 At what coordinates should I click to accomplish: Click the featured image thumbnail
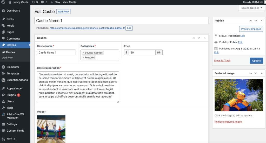click(238, 95)
